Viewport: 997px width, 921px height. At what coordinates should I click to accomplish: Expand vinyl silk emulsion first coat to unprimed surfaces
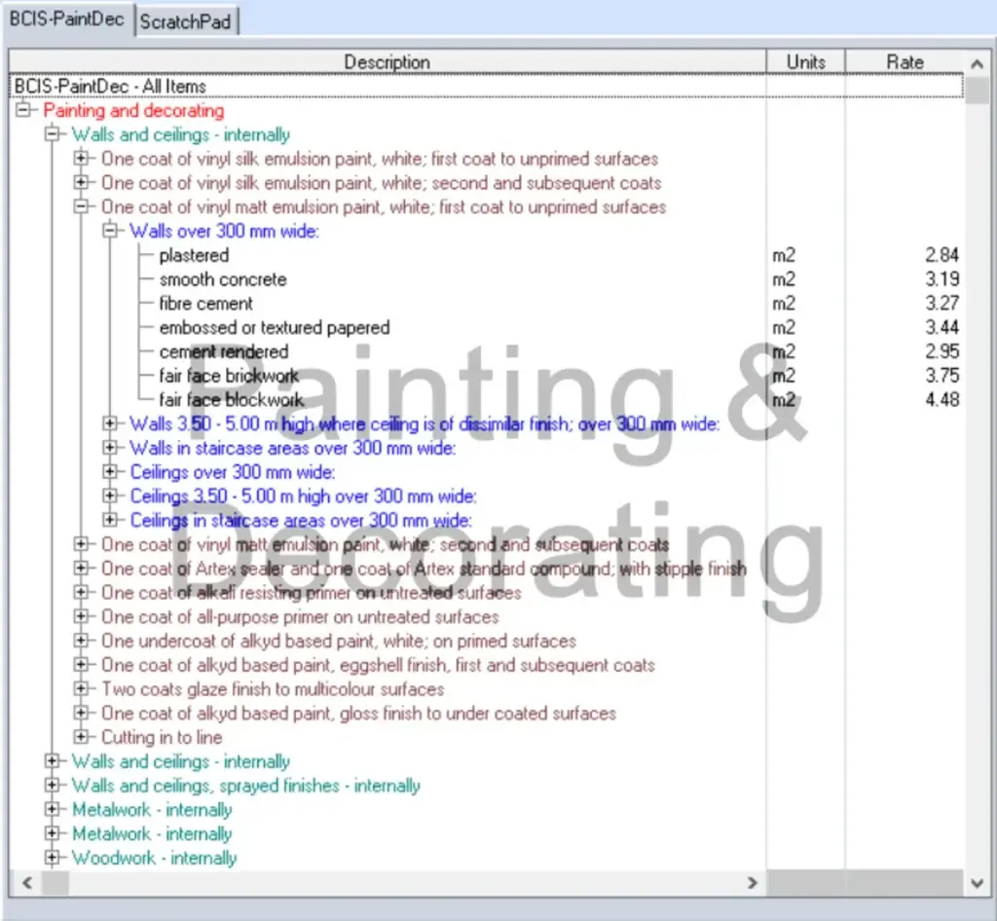[x=81, y=158]
